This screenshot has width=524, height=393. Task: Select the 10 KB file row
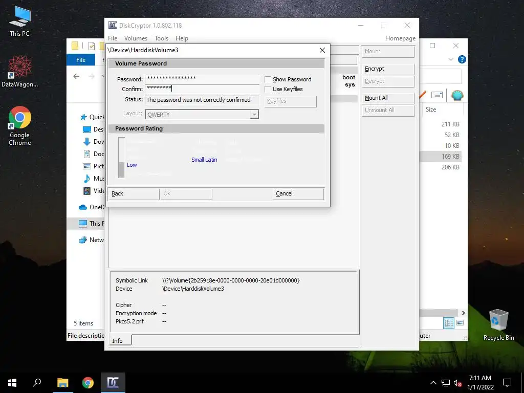[x=441, y=145]
